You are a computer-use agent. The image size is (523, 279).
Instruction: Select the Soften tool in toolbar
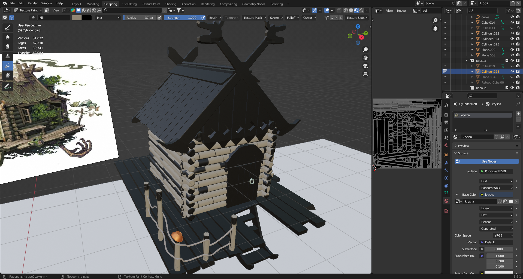click(8, 37)
